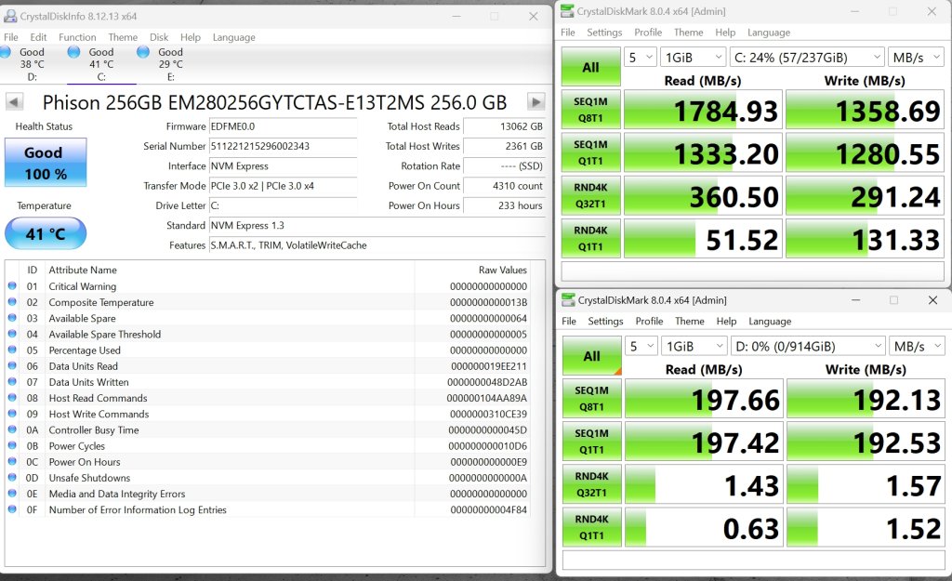Click the Firmware field EDFME0.0
The height and width of the screenshot is (581, 952).
point(283,126)
